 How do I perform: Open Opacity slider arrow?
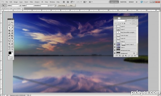[137, 20]
